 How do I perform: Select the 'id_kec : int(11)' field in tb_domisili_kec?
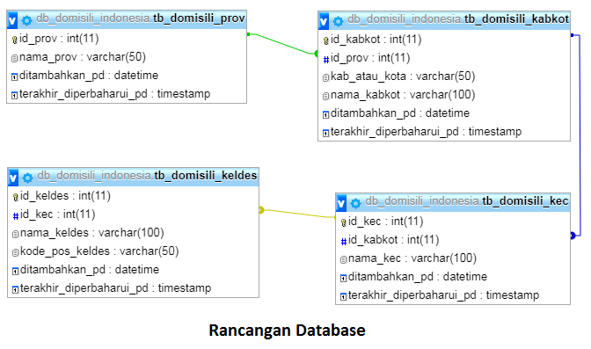385,222
